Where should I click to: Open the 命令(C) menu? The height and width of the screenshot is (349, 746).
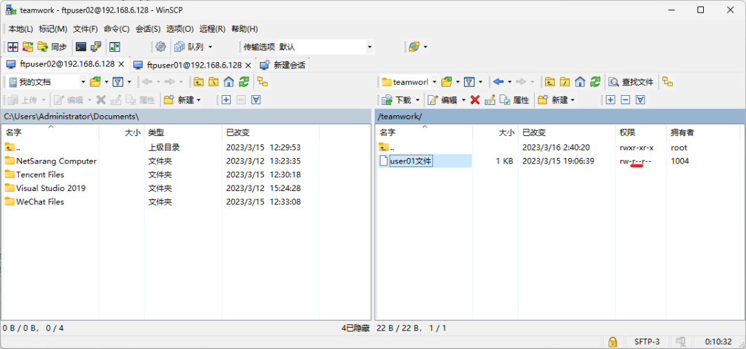[117, 29]
